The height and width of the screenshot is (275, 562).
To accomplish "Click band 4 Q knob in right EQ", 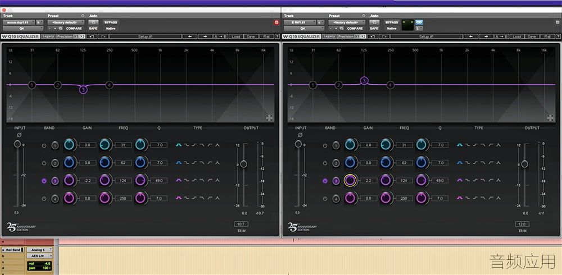I will pos(422,198).
